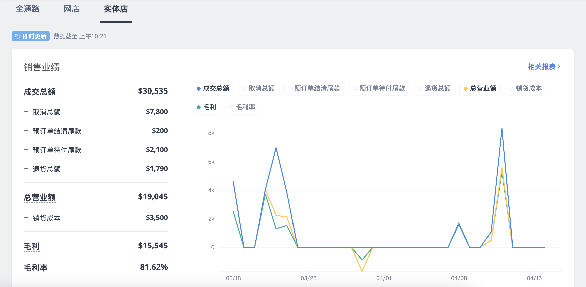Viewport: 586px width, 287px height.
Task: Click the 取消总额 label in sales list
Action: click(x=47, y=112)
